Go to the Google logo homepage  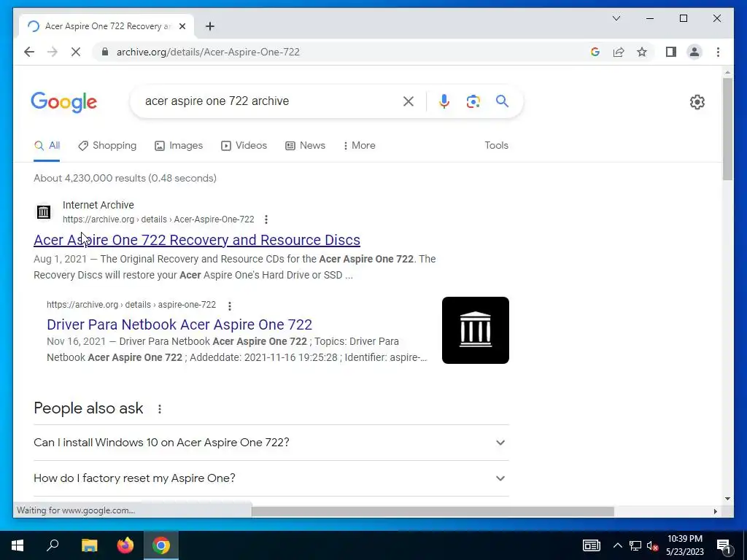[x=64, y=102]
